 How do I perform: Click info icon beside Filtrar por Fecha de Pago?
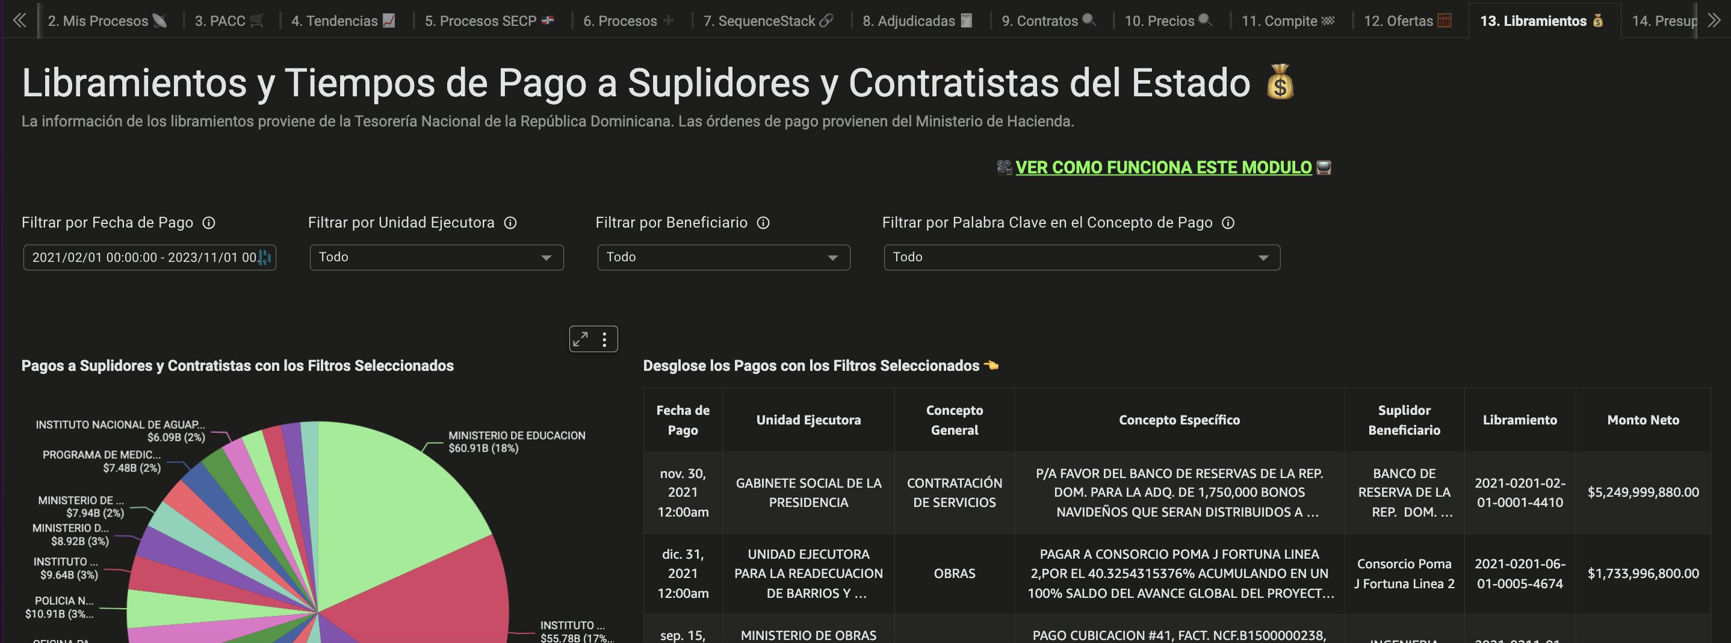pos(209,223)
